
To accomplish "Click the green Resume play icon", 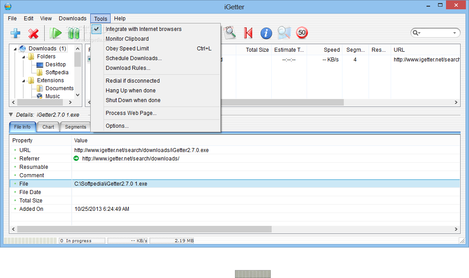I will point(56,33).
